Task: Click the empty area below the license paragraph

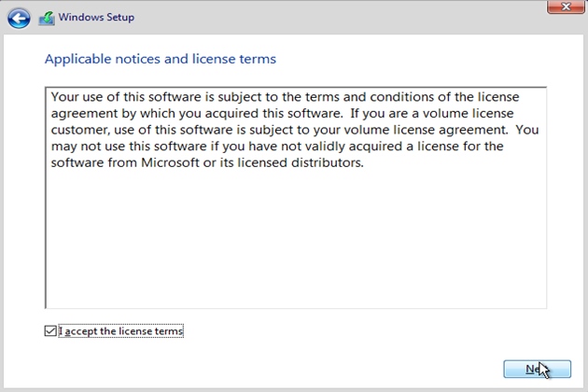Action: (x=295, y=243)
